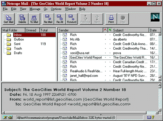Click the read-status green diamond column header
Image resolution: width=163 pixels, height=121 pixels.
pyautogui.click(x=110, y=30)
